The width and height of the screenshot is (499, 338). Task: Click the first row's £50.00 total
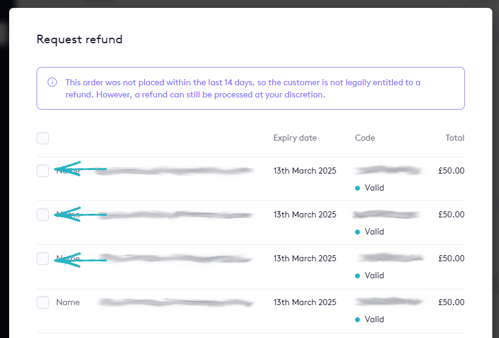coord(451,171)
